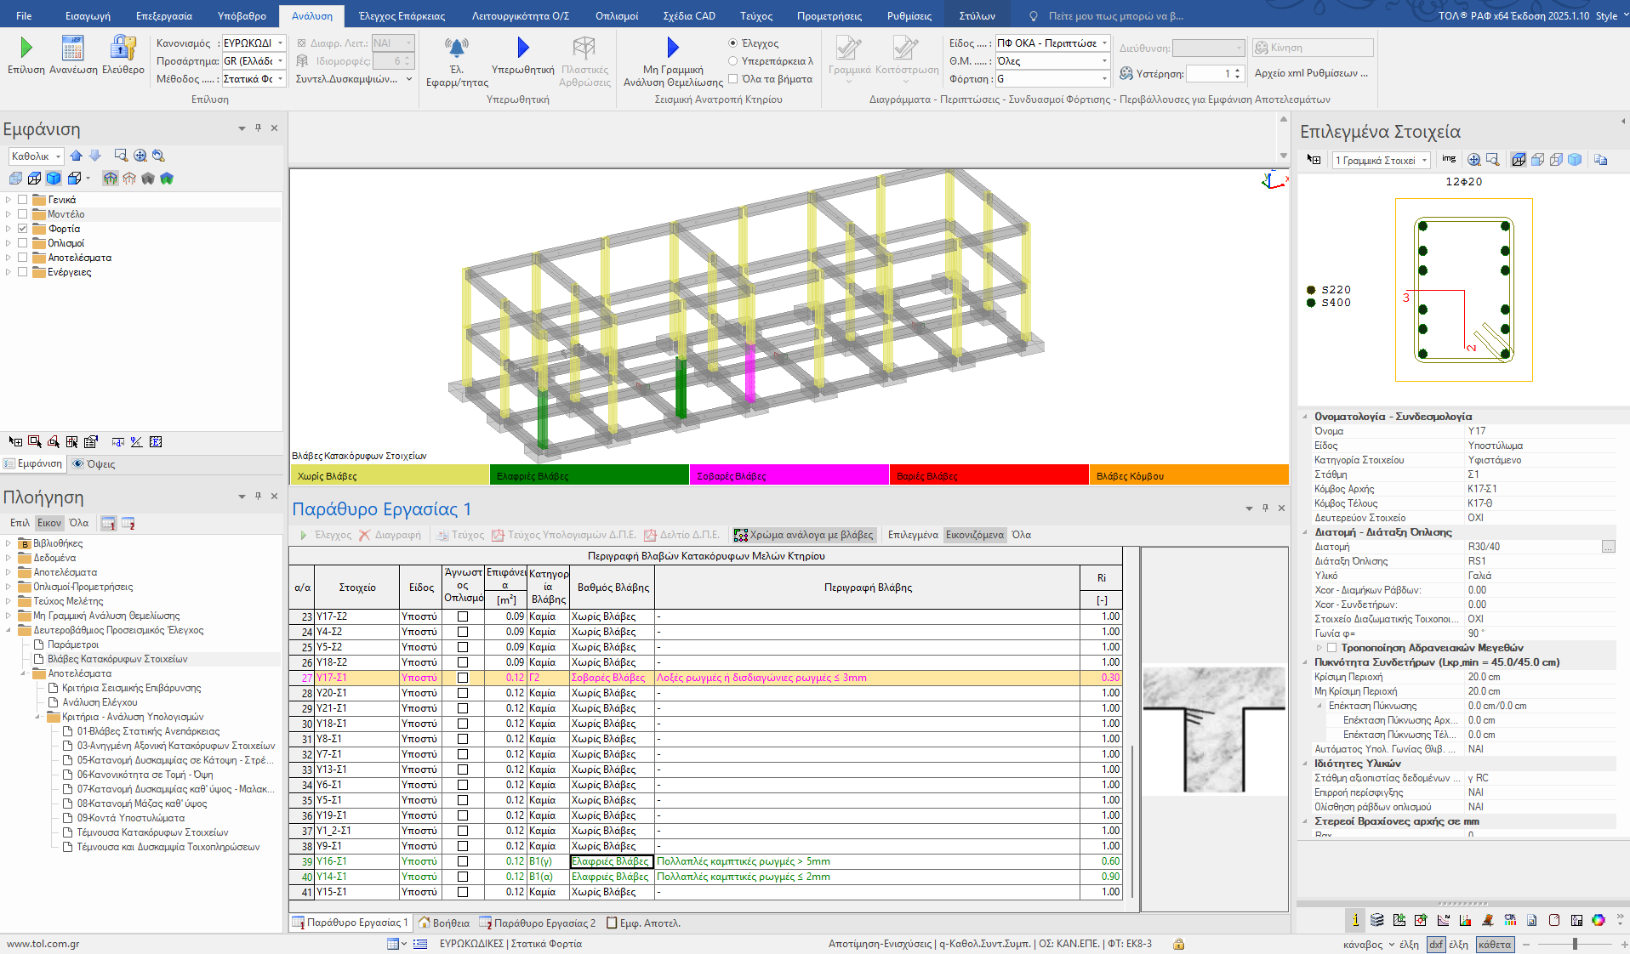This screenshot has width=1630, height=954.
Task: Enable the Όλα τα βήματα checkbox
Action: click(732, 79)
